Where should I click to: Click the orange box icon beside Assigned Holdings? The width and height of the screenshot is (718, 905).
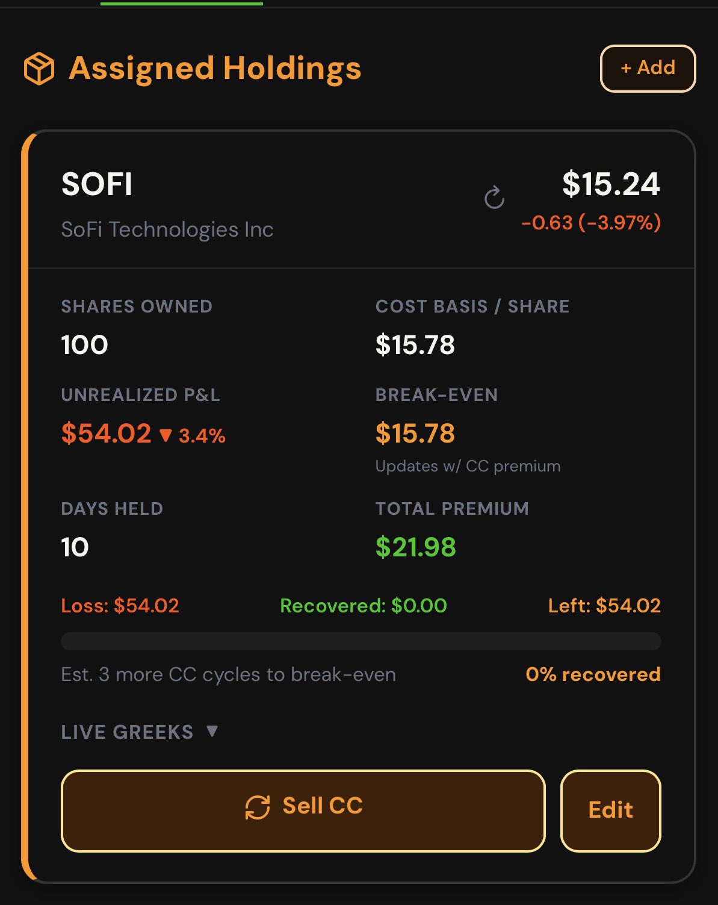coord(39,68)
